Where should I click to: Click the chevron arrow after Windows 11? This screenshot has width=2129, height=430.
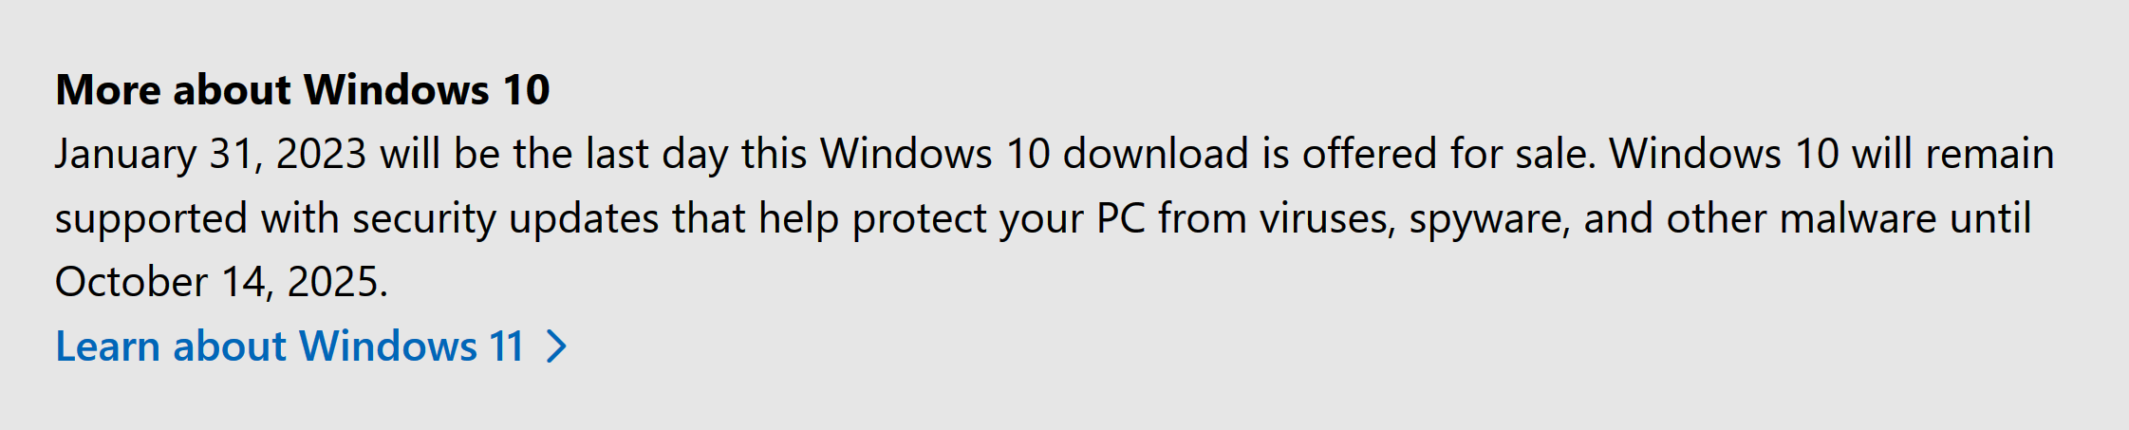tap(557, 346)
